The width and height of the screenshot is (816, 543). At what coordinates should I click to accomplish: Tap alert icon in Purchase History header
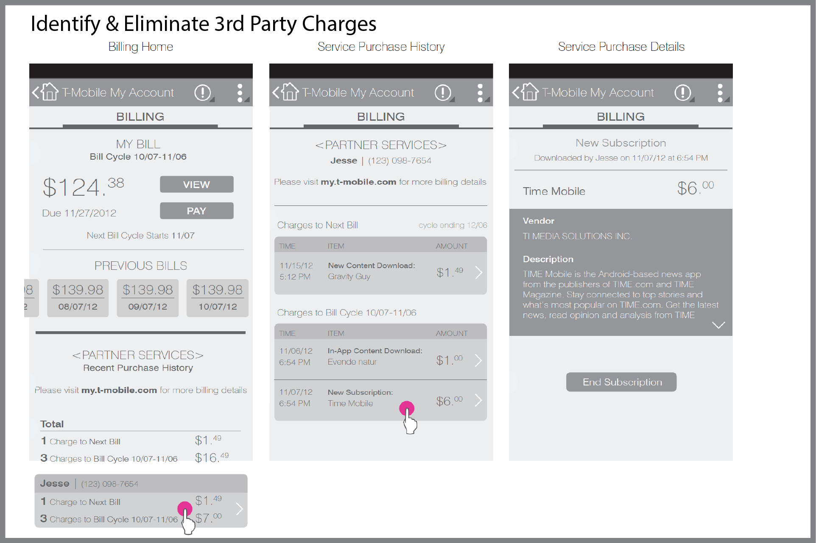click(x=443, y=92)
